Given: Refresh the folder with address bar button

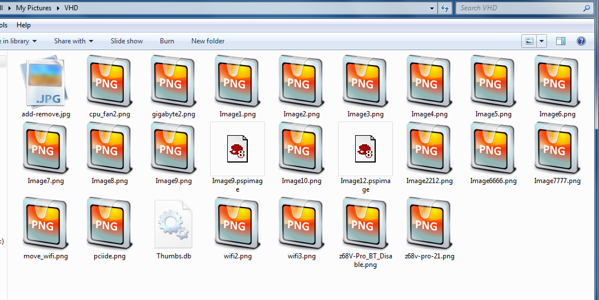Looking at the screenshot, I should pyautogui.click(x=445, y=7).
